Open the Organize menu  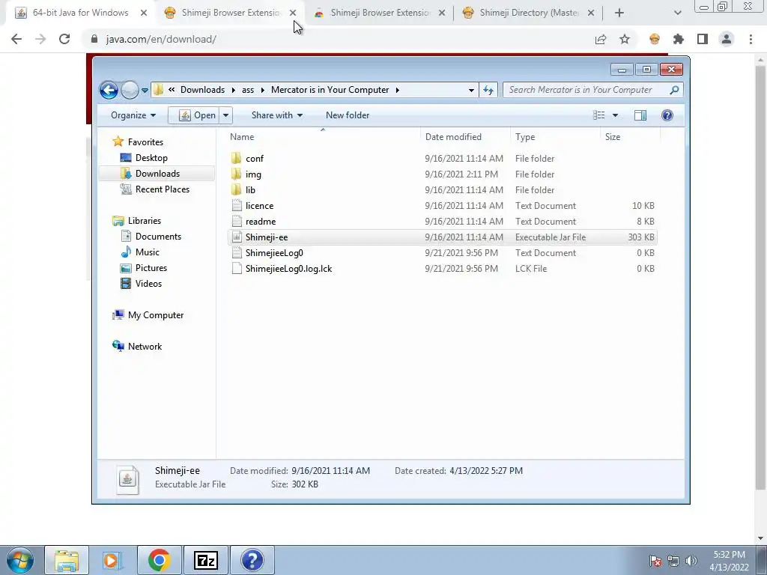(x=133, y=115)
